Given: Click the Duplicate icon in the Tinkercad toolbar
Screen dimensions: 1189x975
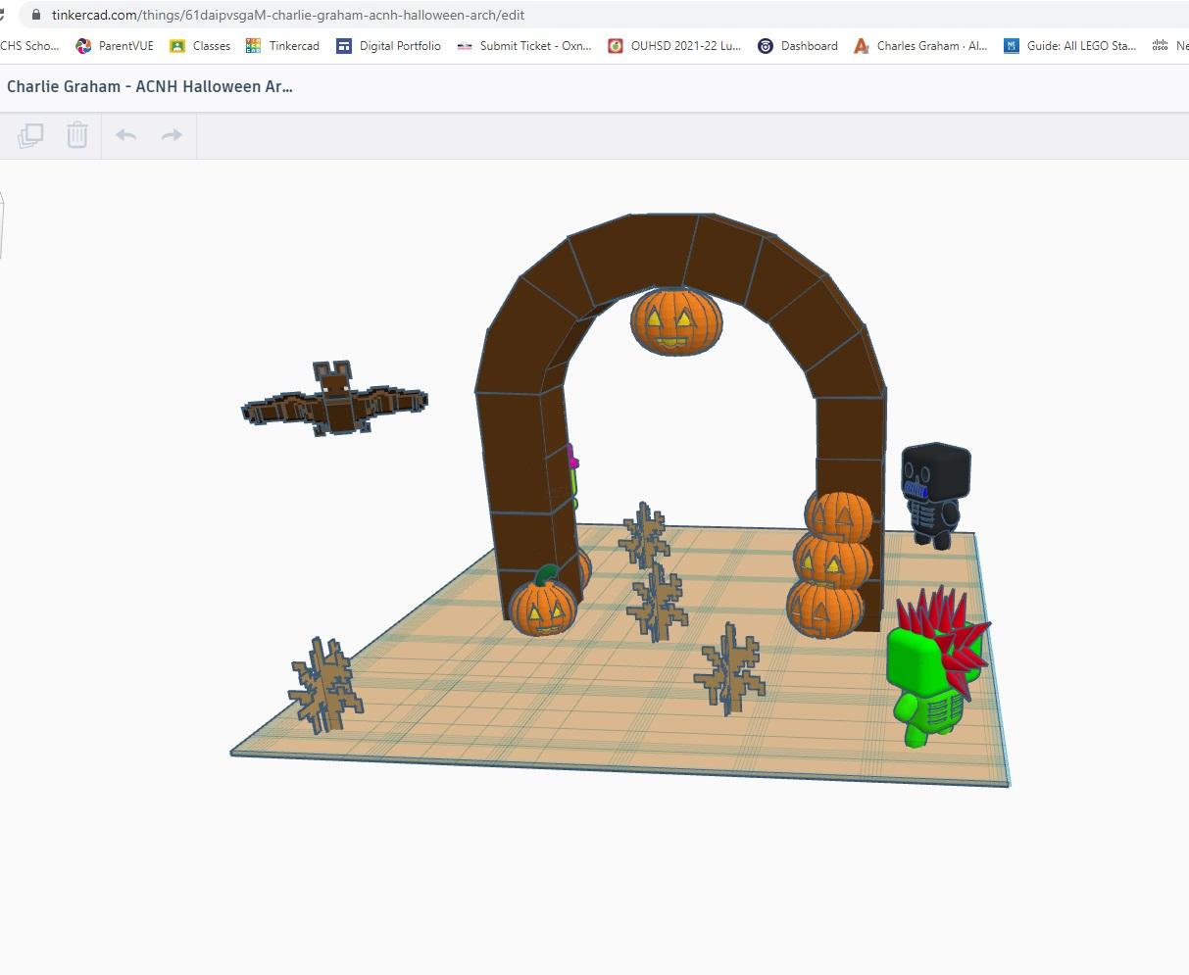Looking at the screenshot, I should [x=30, y=135].
